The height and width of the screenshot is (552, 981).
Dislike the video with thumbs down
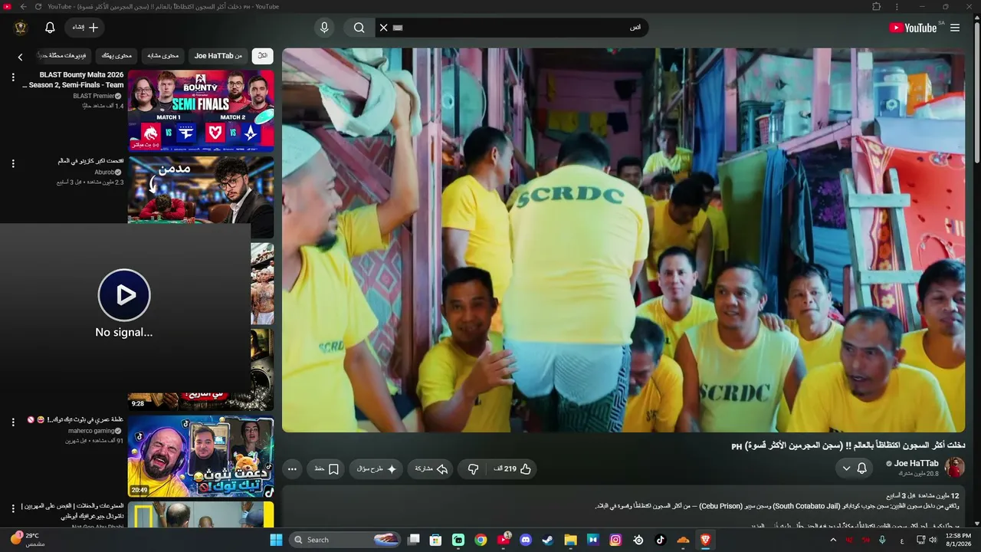coord(474,468)
